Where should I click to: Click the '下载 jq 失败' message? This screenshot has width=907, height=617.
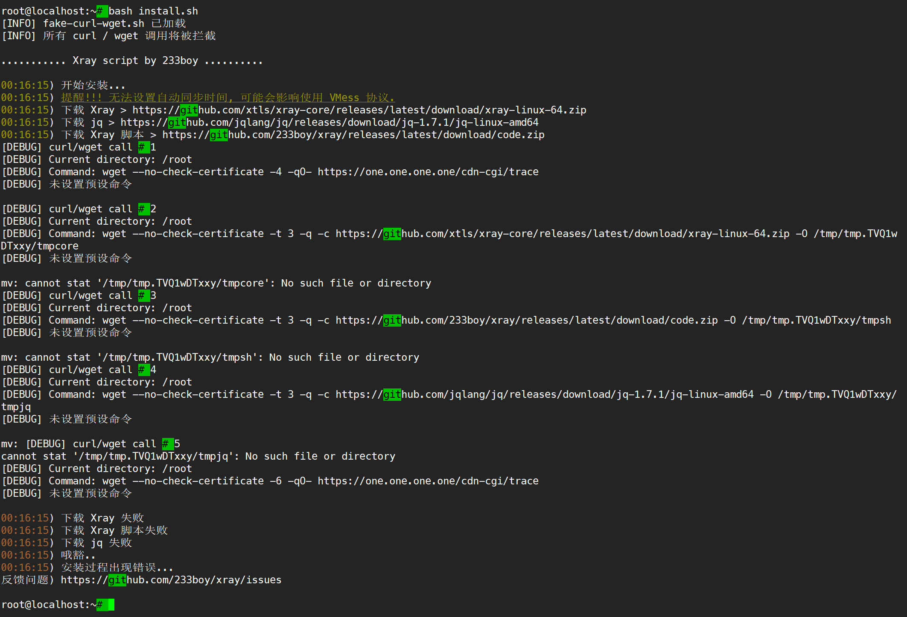96,543
